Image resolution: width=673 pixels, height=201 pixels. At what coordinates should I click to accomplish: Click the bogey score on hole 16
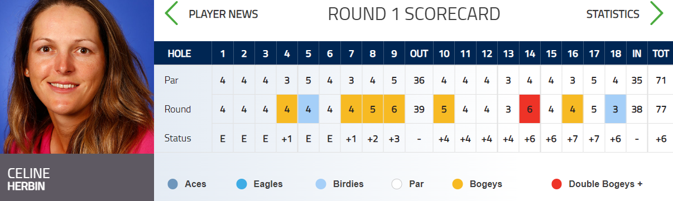(x=573, y=109)
